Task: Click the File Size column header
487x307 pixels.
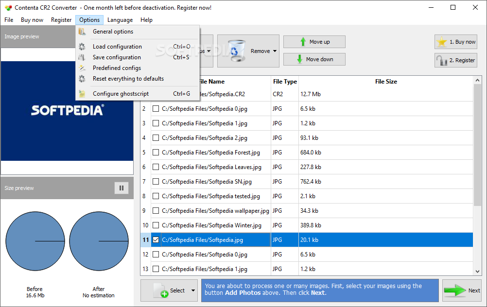Action: pos(386,82)
